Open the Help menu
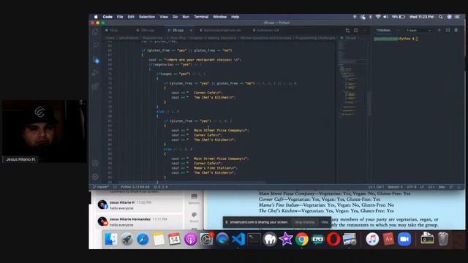Viewport: 468px width, 263px height. pos(235,17)
